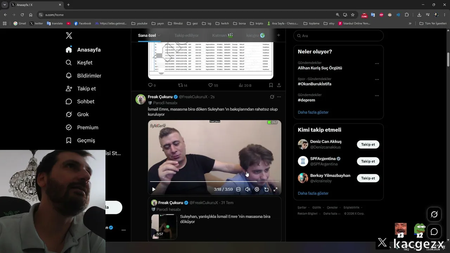Open Bildirimler notifications page

(x=83, y=76)
